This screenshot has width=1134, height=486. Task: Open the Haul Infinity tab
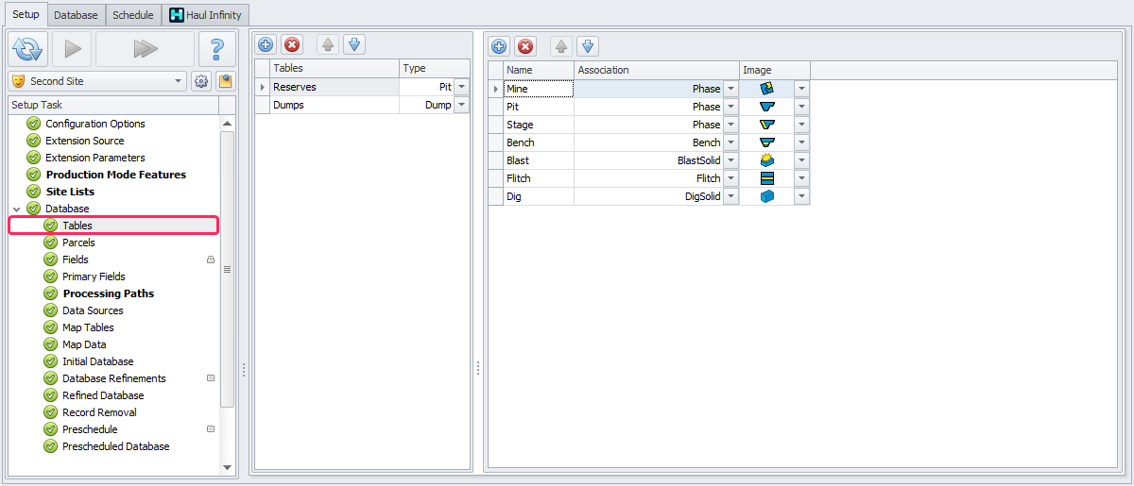tap(206, 15)
